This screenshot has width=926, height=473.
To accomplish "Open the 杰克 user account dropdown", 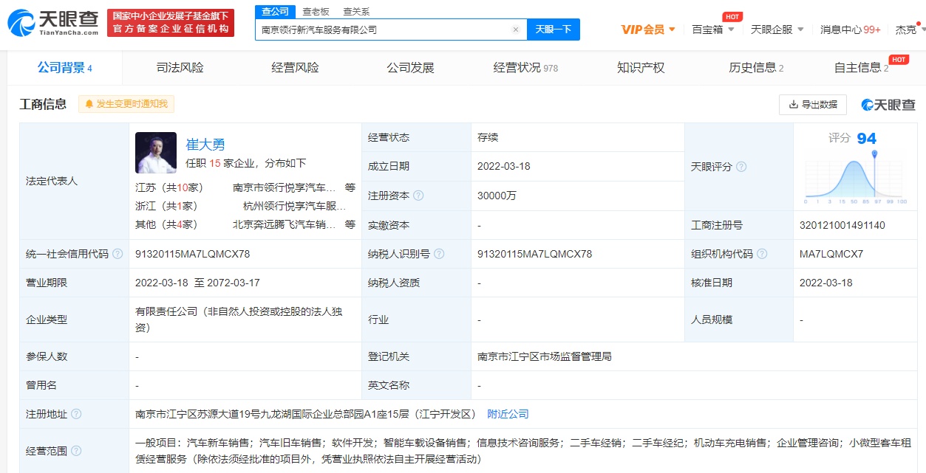I will [x=909, y=30].
